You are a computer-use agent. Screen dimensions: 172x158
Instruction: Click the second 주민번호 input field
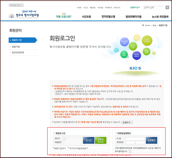[140, 143]
